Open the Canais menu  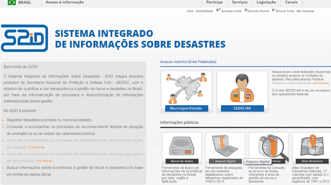(291, 2)
